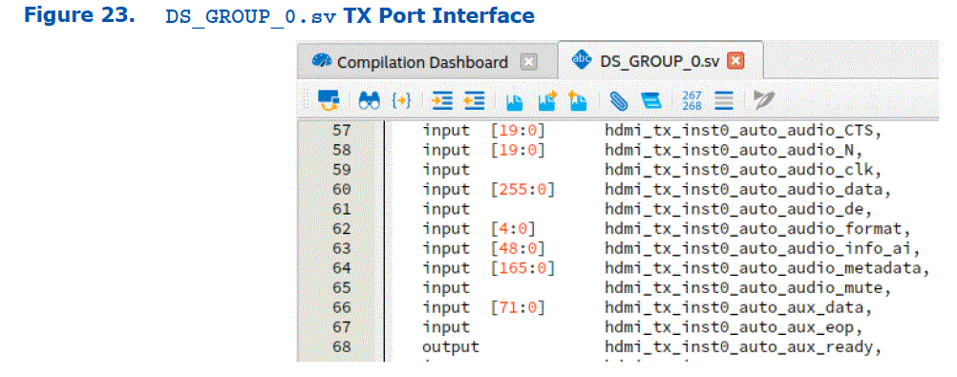Click the insert template scroll icon
957x377 pixels.
[x=651, y=101]
